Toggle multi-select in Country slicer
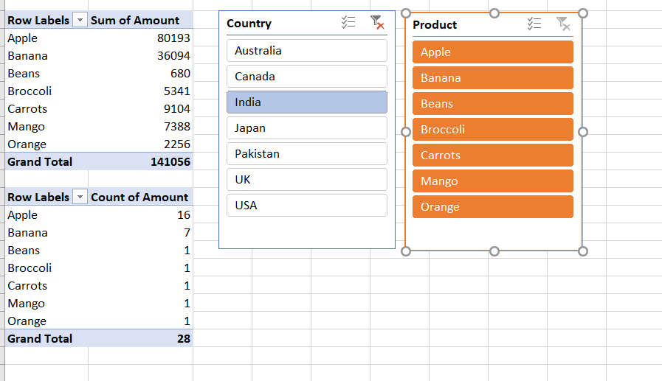 tap(348, 23)
